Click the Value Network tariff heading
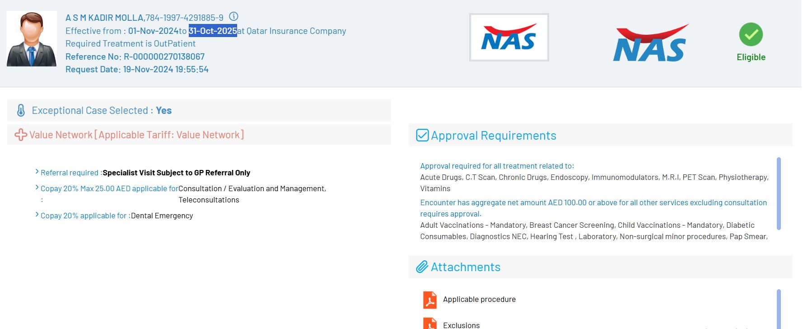This screenshot has height=329, width=803. pyautogui.click(x=136, y=135)
